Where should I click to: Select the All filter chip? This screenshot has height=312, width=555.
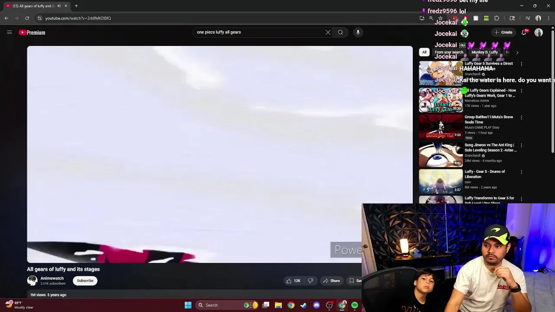tap(424, 52)
